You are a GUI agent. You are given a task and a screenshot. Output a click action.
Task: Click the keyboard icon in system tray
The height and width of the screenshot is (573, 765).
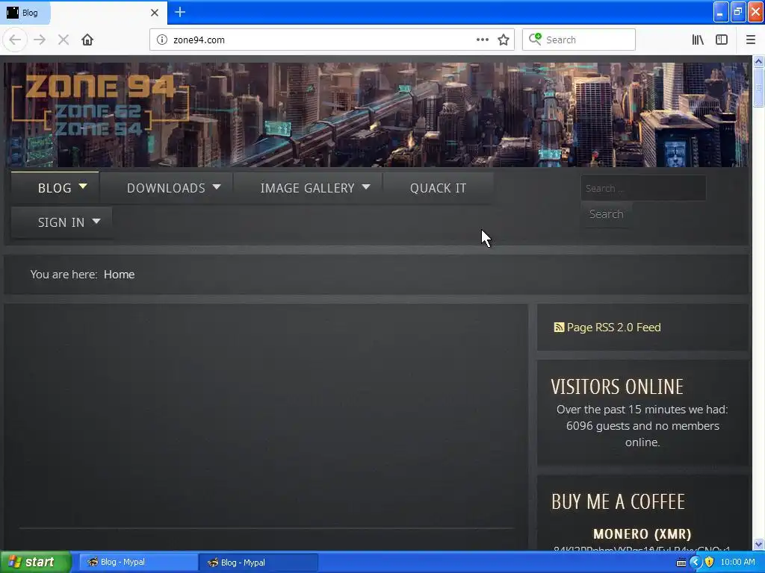(681, 563)
